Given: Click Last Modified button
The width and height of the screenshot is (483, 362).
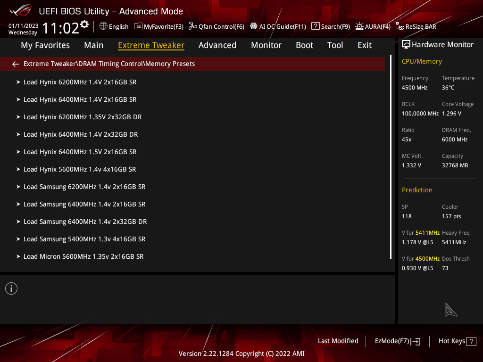Looking at the screenshot, I should click(x=338, y=341).
